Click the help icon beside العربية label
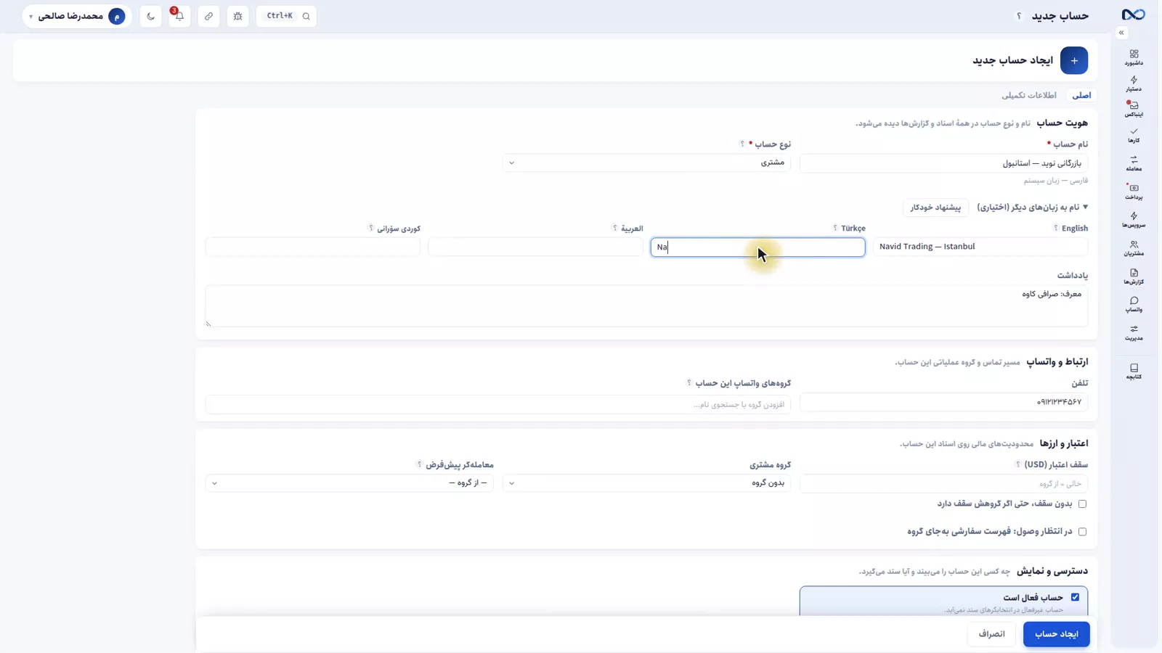This screenshot has height=653, width=1162. click(614, 228)
